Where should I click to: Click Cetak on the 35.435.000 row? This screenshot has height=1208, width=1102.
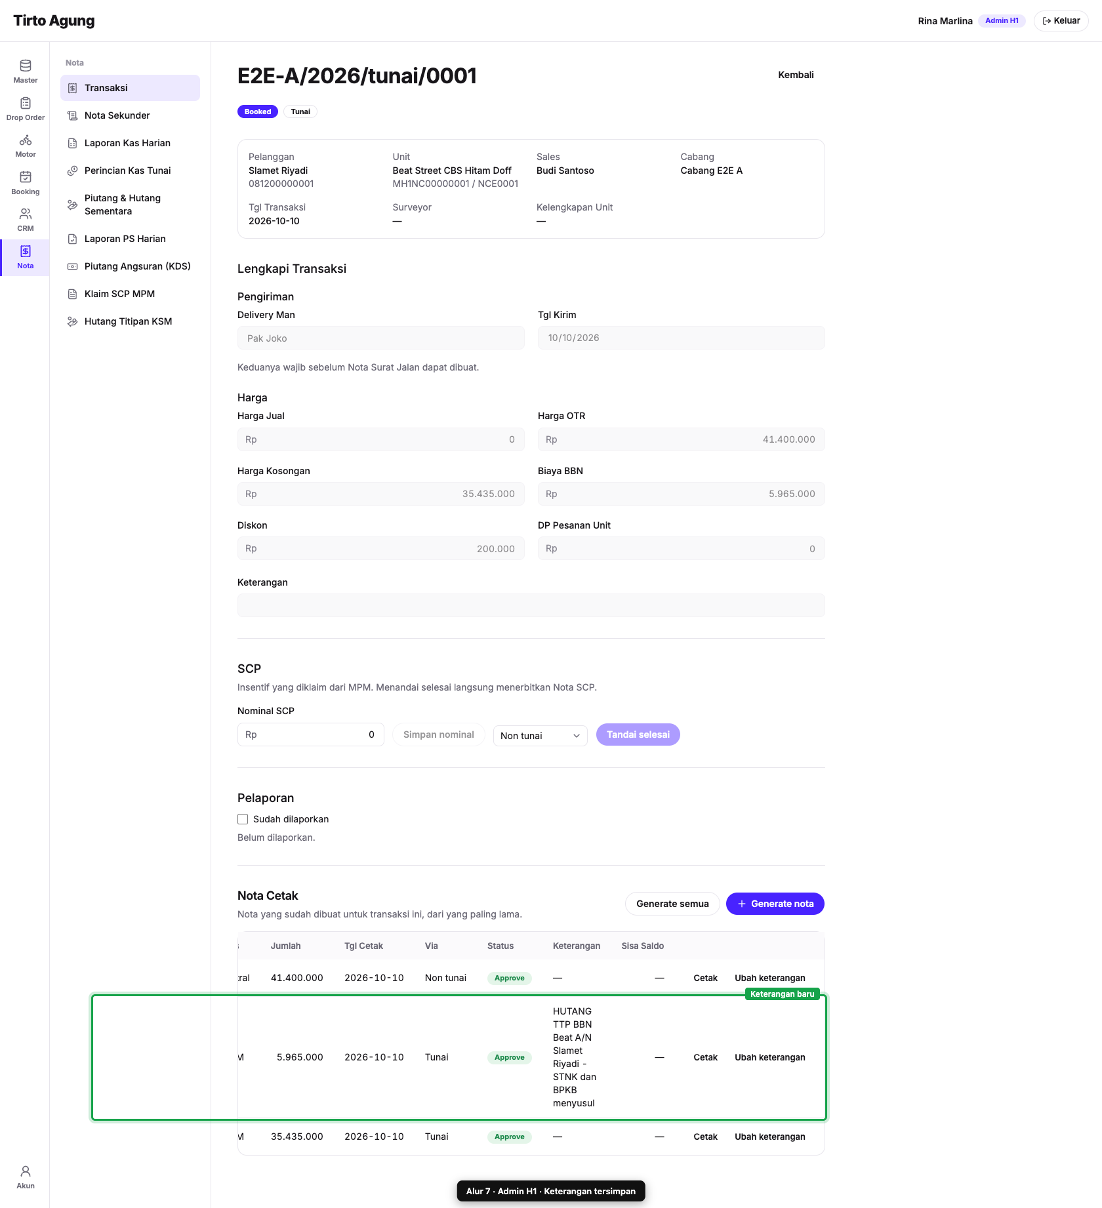pyautogui.click(x=705, y=1137)
